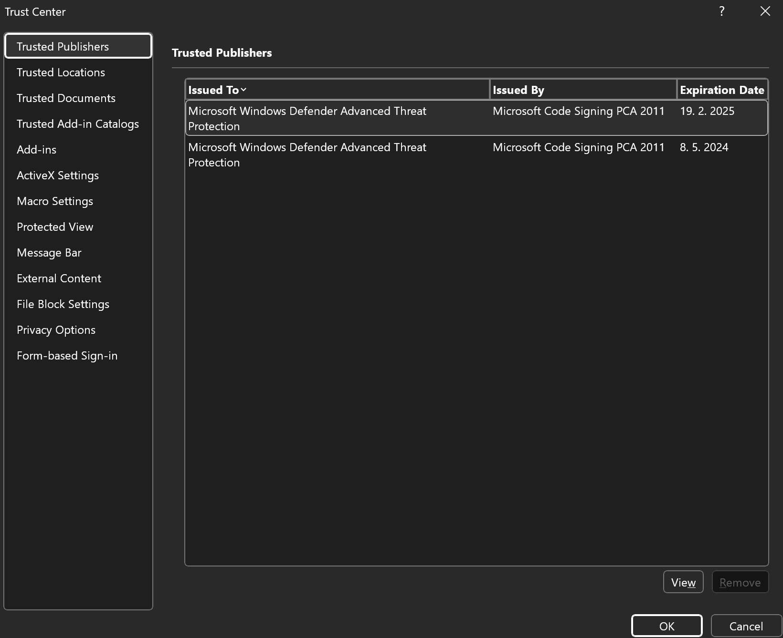Sort by the Issued To column header

coord(338,90)
